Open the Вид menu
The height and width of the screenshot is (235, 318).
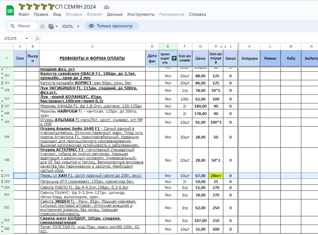57,14
